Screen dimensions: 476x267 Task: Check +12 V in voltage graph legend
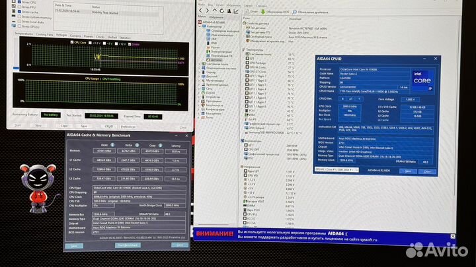(x=116, y=44)
